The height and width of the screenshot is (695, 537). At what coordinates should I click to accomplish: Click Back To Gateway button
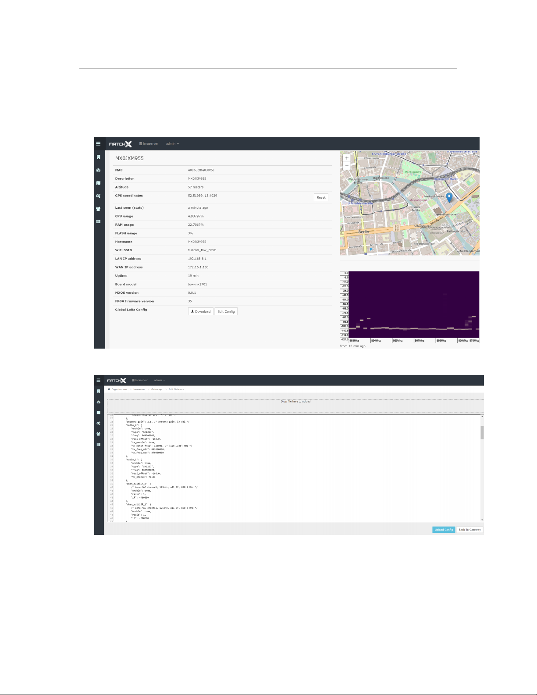click(469, 530)
